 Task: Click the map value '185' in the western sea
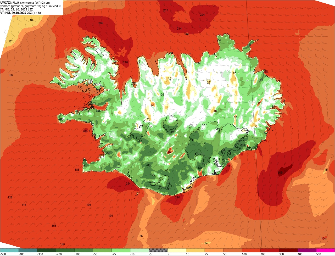(x=77, y=170)
